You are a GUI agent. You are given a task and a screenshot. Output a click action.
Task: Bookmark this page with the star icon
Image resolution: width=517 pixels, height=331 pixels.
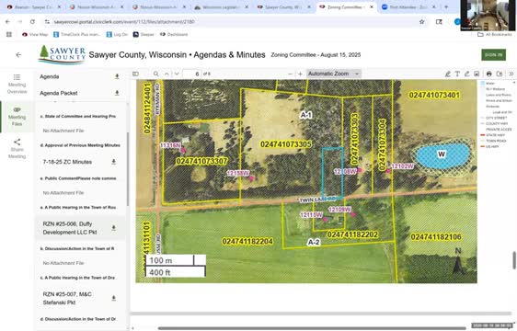click(421, 22)
